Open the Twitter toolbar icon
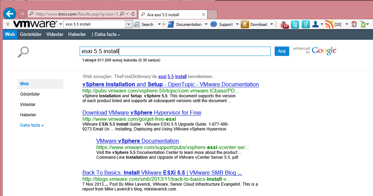This screenshot has height=196, width=373. click(295, 24)
